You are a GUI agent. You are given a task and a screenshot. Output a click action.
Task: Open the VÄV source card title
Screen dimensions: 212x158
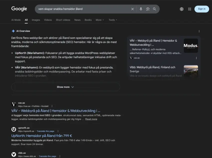[153, 43]
